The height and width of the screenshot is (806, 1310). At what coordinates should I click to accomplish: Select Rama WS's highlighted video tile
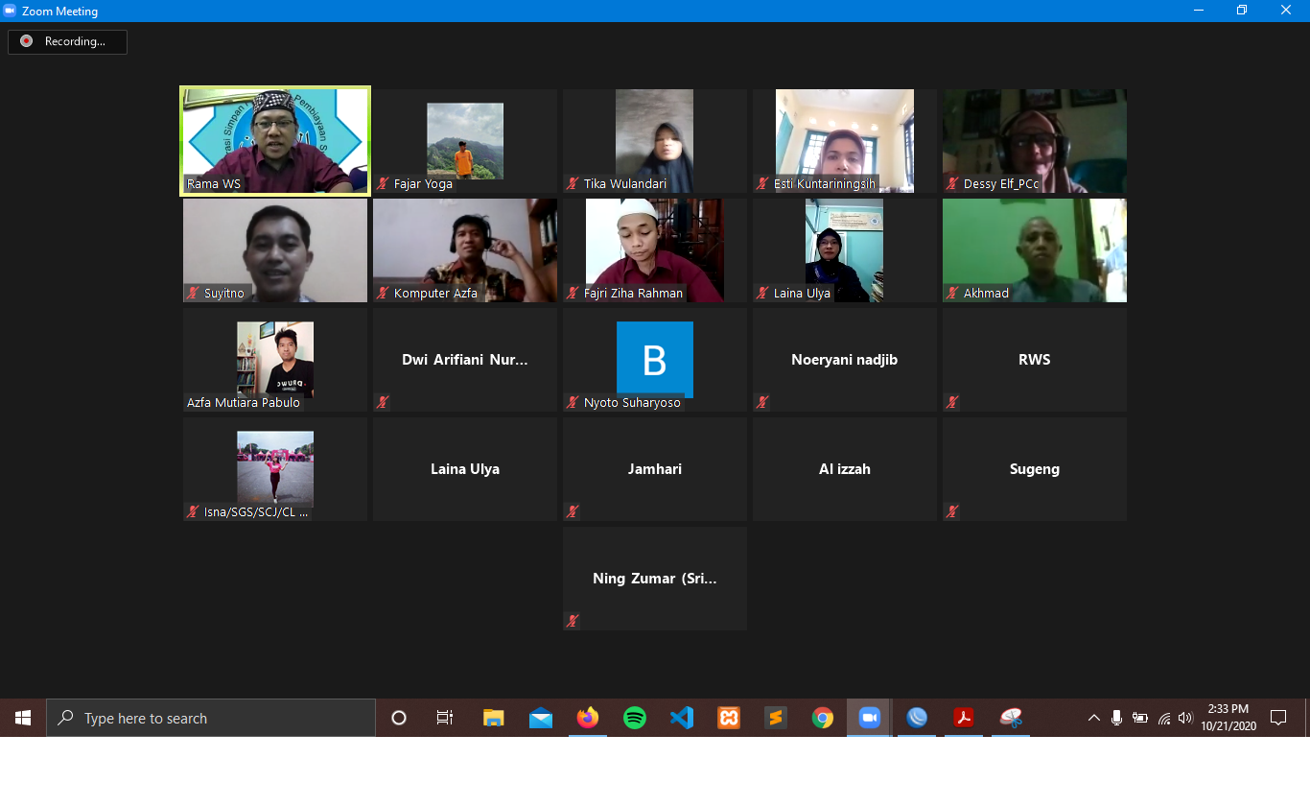pyautogui.click(x=275, y=141)
